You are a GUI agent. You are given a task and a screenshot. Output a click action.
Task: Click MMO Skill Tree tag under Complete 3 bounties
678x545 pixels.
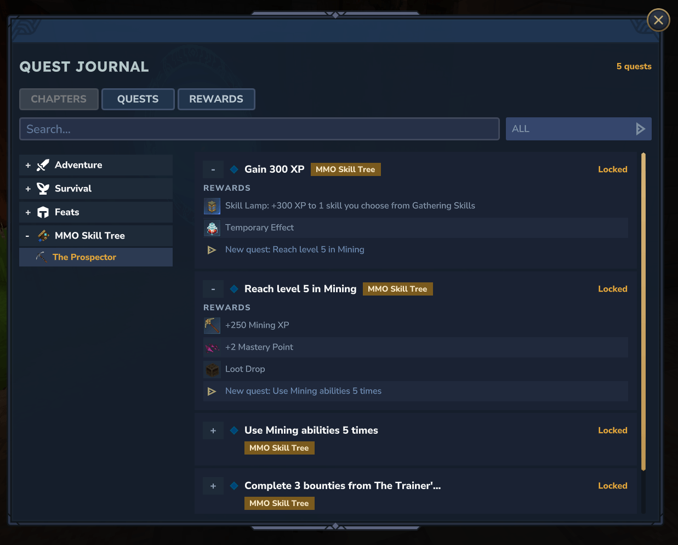point(280,503)
